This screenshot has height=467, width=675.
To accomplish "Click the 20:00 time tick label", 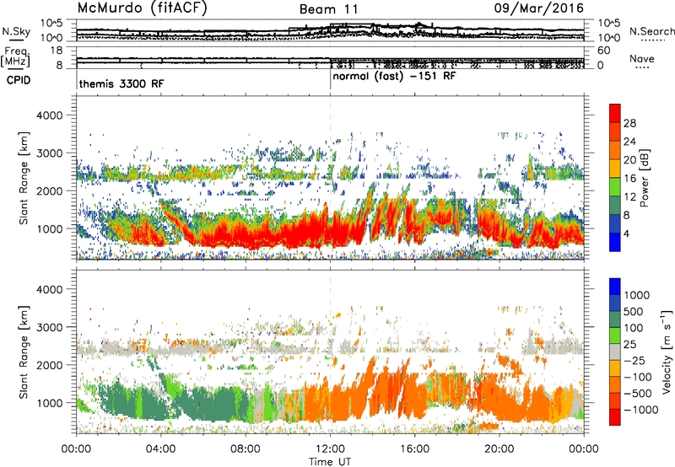I will [499, 449].
